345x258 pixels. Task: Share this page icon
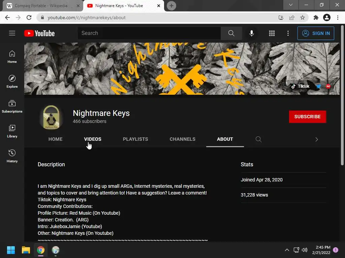click(x=292, y=17)
